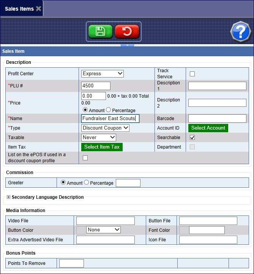Viewport: 254px width, 274px height.
Task: Click the green Save disk icon
Action: pyautogui.click(x=100, y=32)
